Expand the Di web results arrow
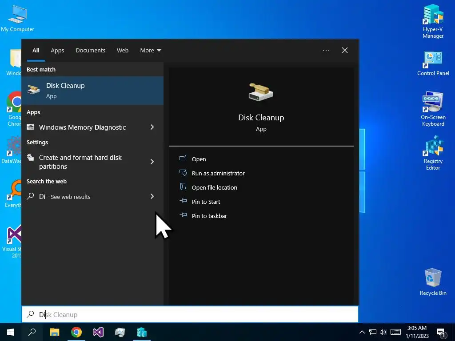This screenshot has width=455, height=341. tap(152, 196)
